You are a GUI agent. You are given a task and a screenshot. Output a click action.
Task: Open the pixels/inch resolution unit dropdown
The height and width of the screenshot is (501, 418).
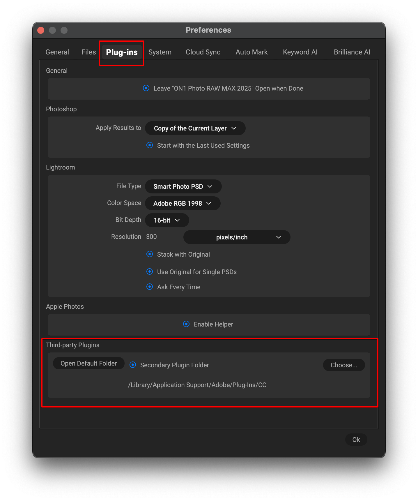[237, 237]
